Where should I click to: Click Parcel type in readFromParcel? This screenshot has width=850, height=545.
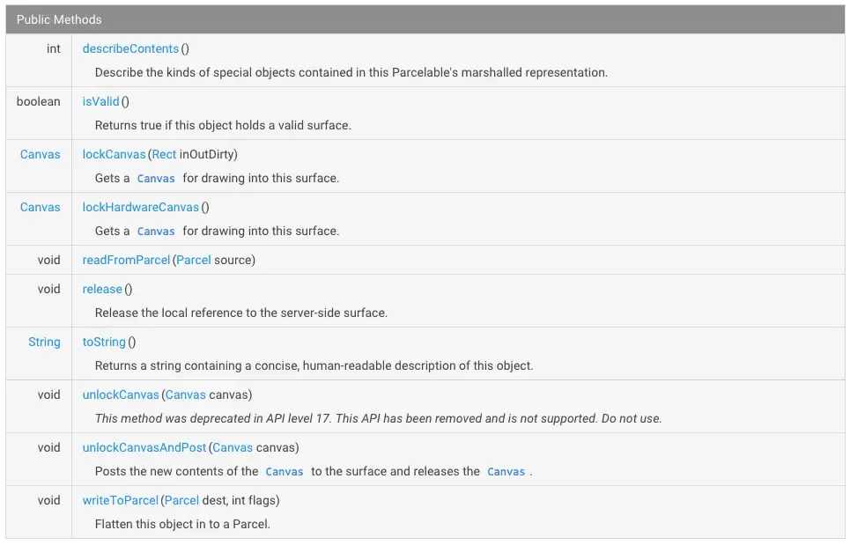[x=194, y=260]
